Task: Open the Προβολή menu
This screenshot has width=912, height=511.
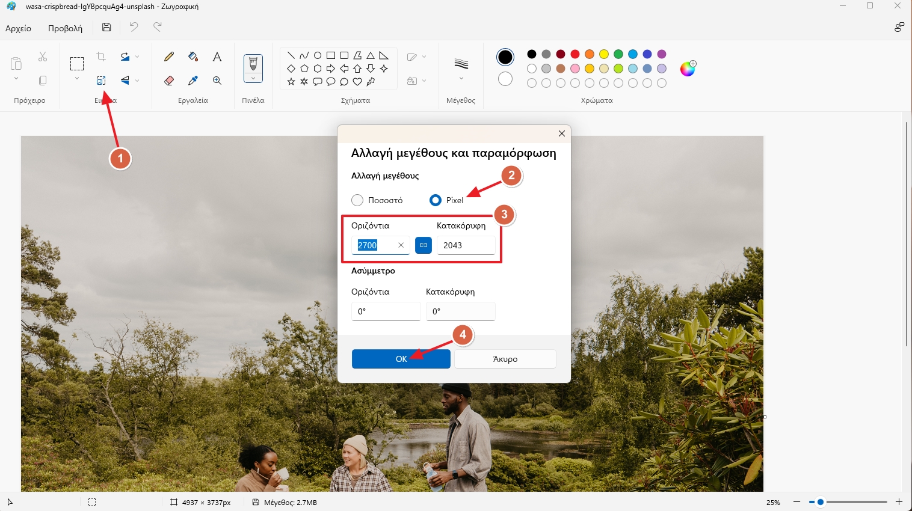Action: point(65,28)
